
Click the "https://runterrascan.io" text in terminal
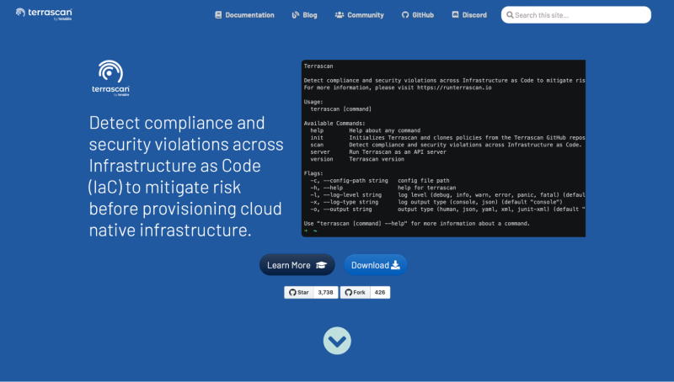point(454,88)
